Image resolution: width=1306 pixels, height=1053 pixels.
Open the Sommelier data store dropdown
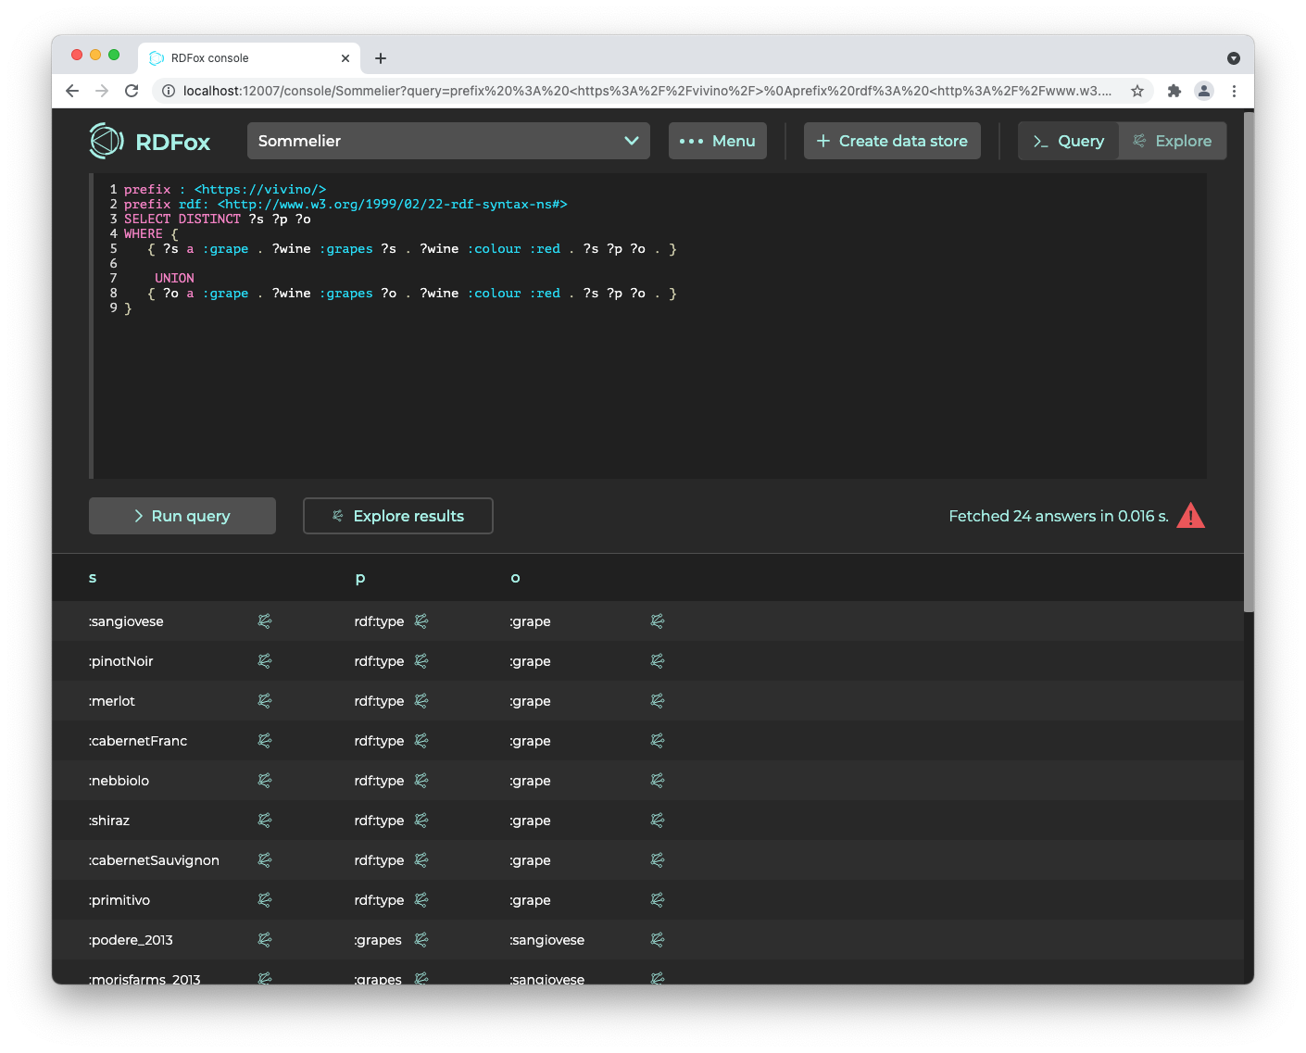(448, 141)
